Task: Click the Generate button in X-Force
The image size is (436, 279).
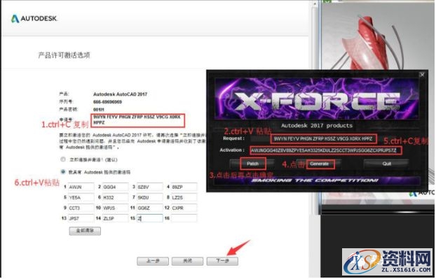Action: [x=320, y=164]
